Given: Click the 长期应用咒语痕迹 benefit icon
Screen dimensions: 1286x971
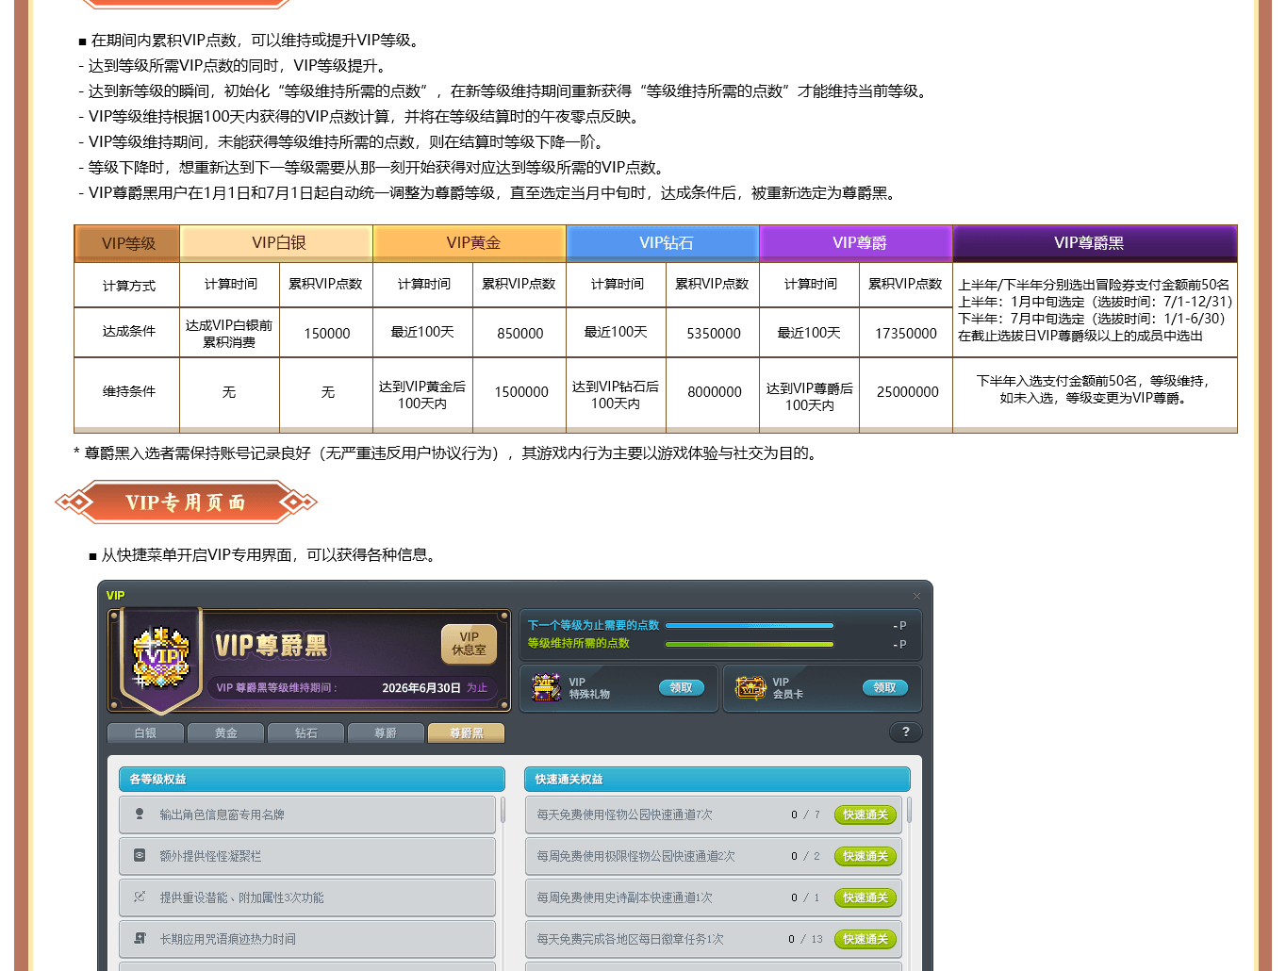Looking at the screenshot, I should click(x=140, y=939).
